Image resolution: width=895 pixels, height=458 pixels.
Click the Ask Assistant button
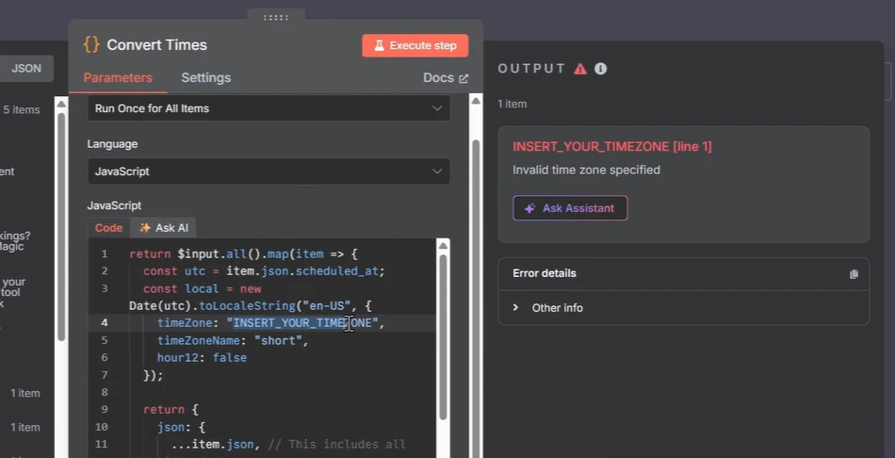570,208
